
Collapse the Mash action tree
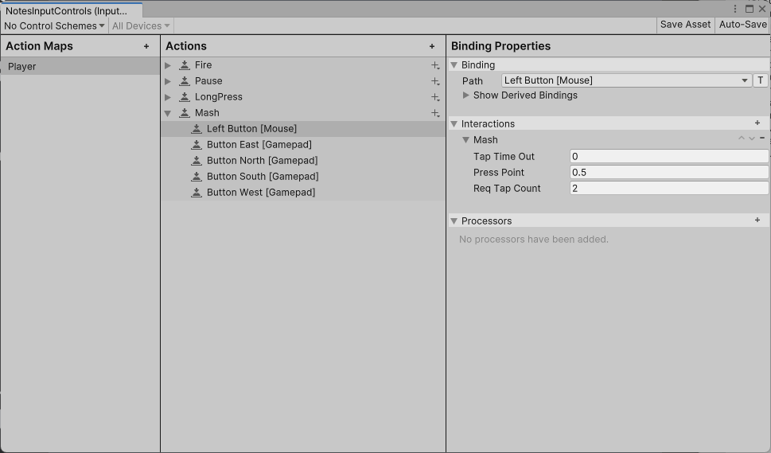pos(168,113)
